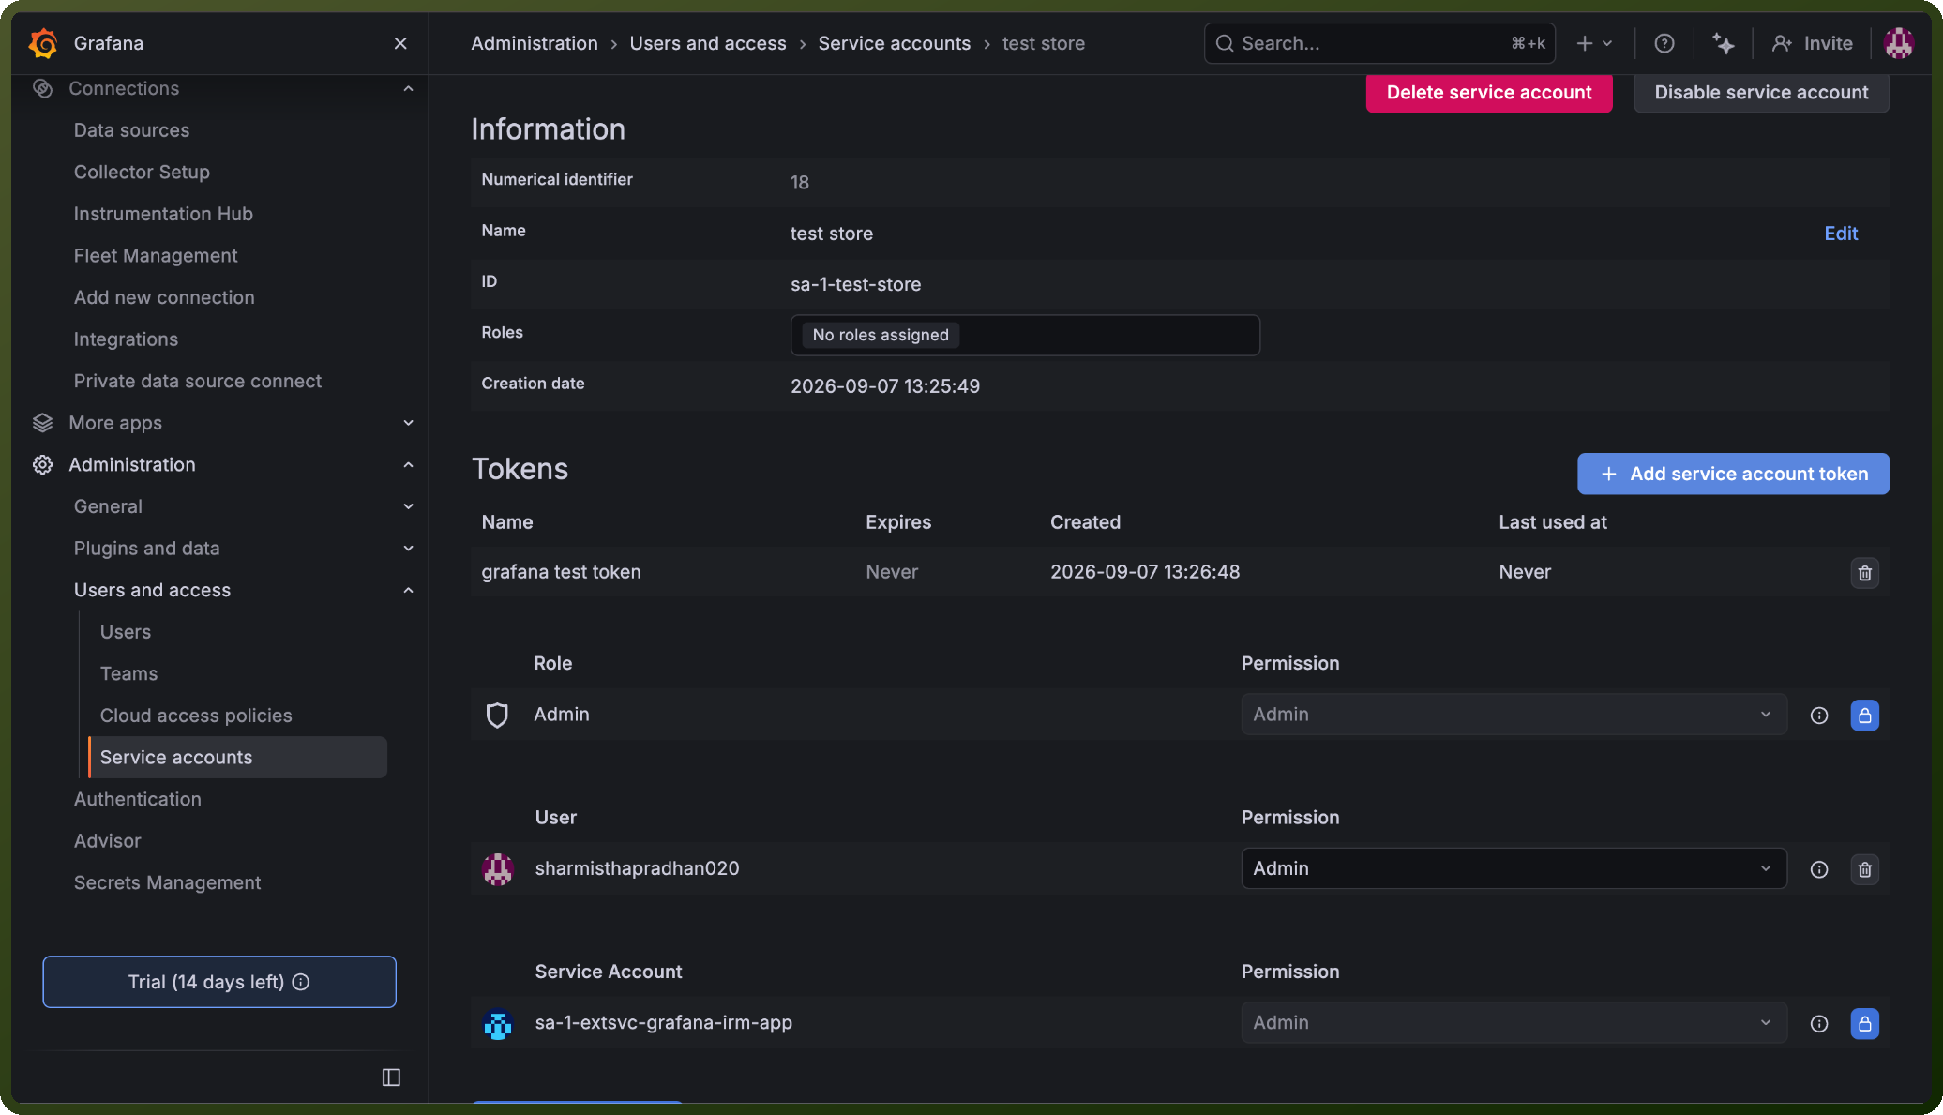The image size is (1943, 1115).
Task: Collapse the Administration section chevron
Action: (408, 465)
